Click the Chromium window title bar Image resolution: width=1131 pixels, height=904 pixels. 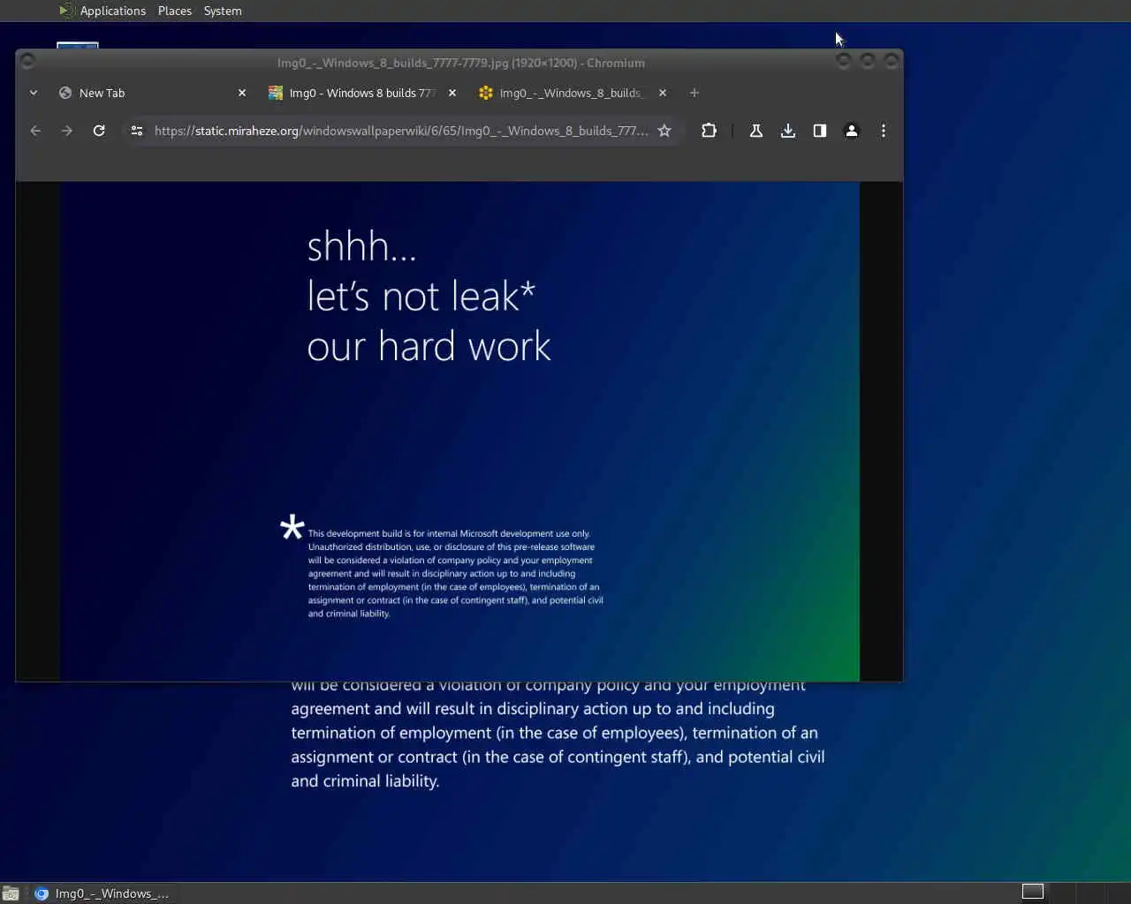(x=460, y=63)
